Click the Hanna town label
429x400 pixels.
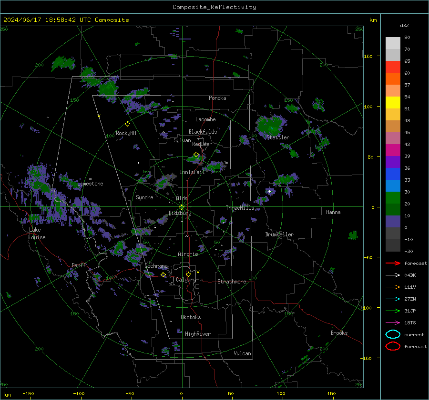point(333,212)
